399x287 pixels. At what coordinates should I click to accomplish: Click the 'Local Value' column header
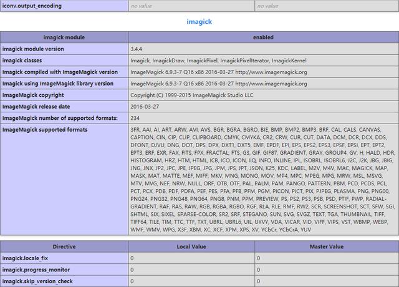191,247
